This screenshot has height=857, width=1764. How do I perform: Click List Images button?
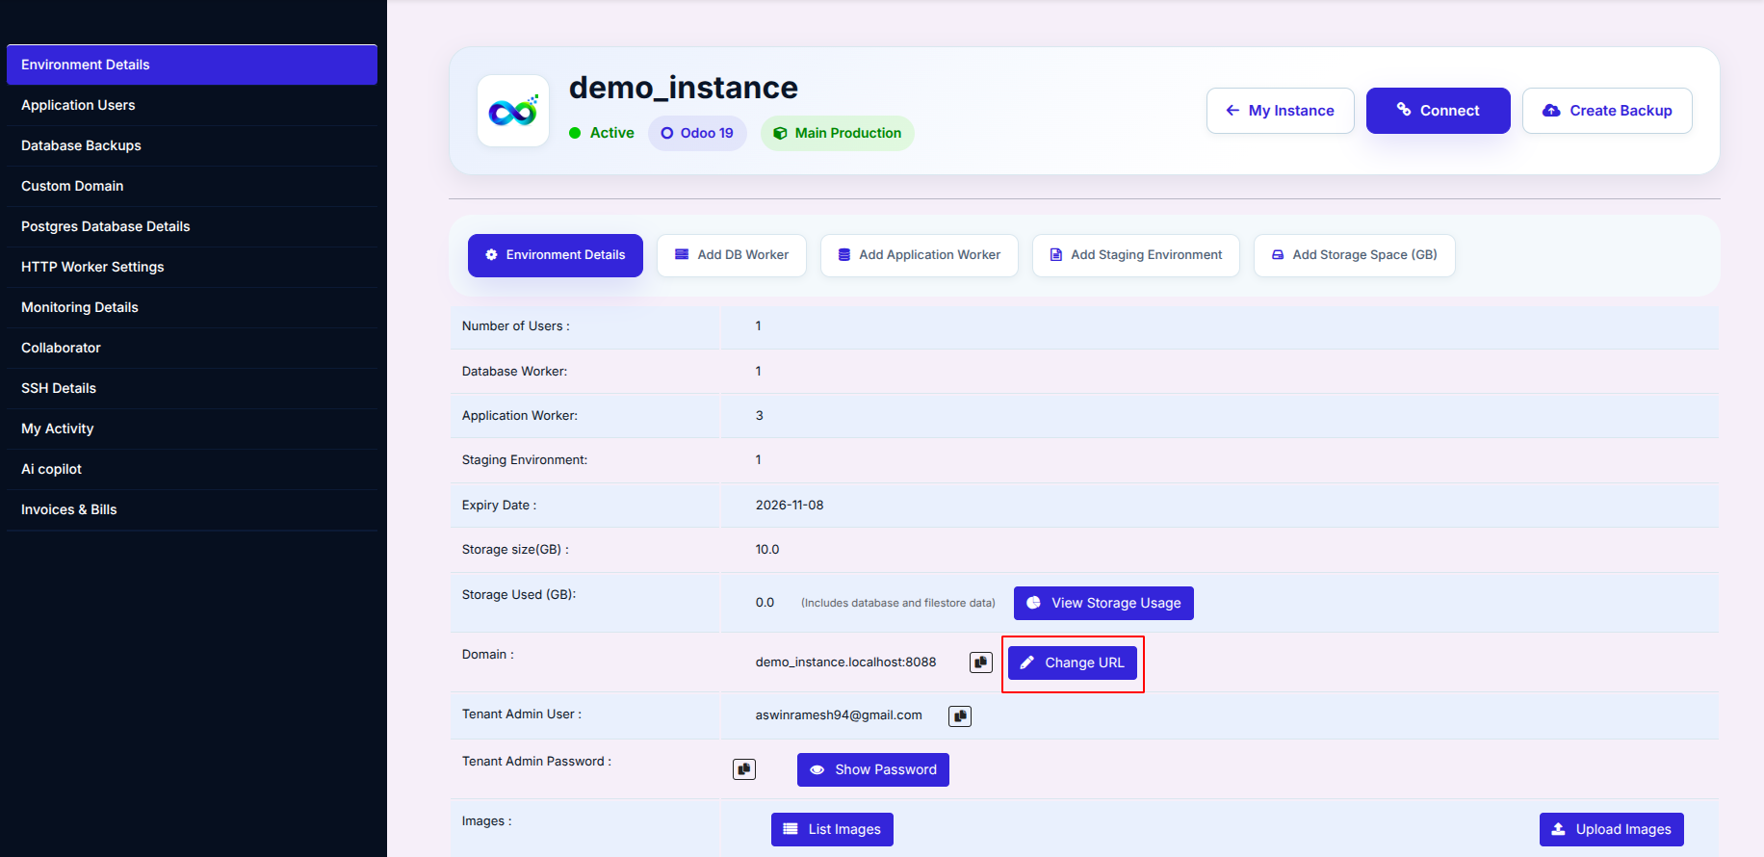tap(832, 829)
